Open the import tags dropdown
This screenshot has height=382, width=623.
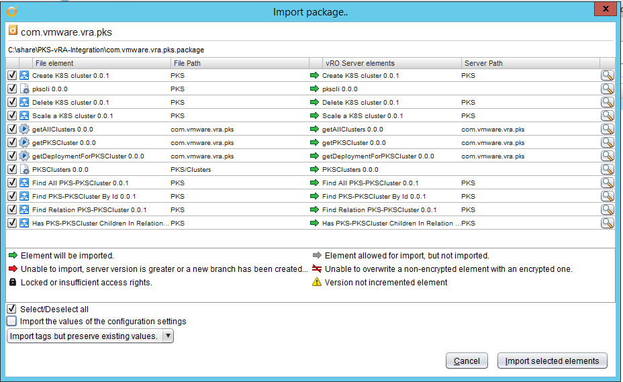point(168,336)
